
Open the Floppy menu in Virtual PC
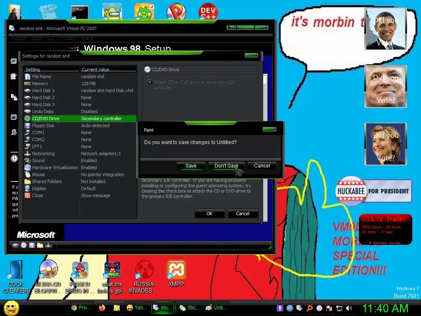coord(69,38)
